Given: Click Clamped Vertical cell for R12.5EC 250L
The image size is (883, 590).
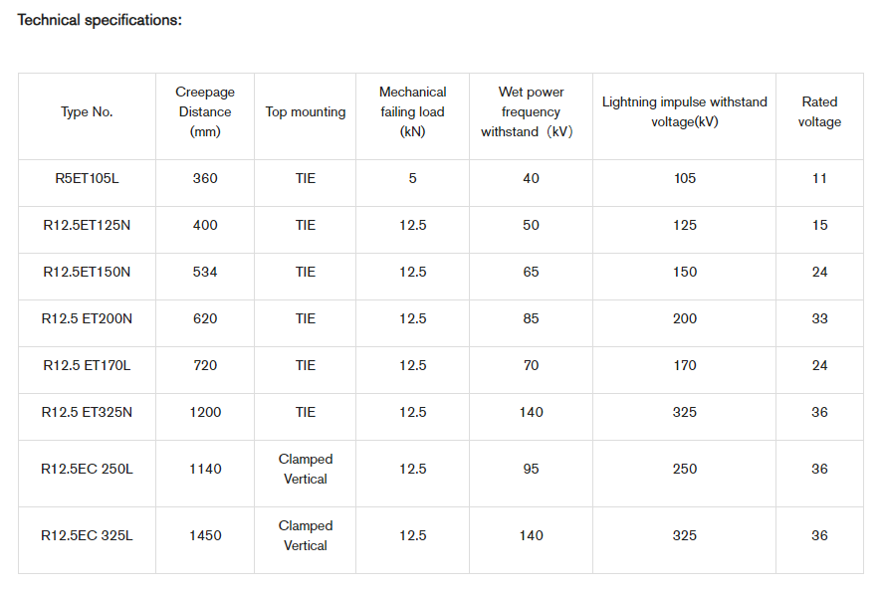Looking at the screenshot, I should click(x=306, y=469).
